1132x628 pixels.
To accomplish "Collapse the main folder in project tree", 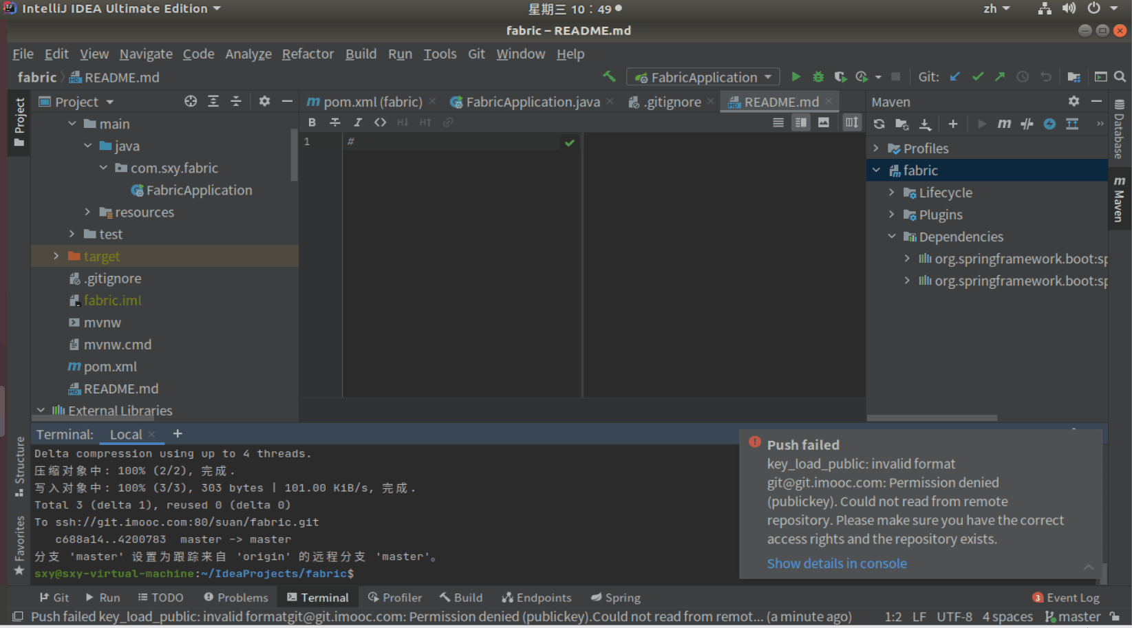I will pyautogui.click(x=72, y=124).
